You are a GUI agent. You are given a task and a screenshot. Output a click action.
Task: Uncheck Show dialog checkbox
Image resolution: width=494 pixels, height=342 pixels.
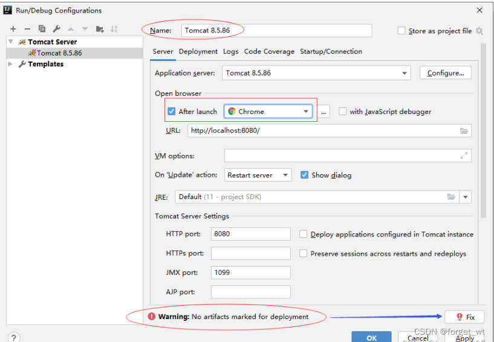pos(304,175)
